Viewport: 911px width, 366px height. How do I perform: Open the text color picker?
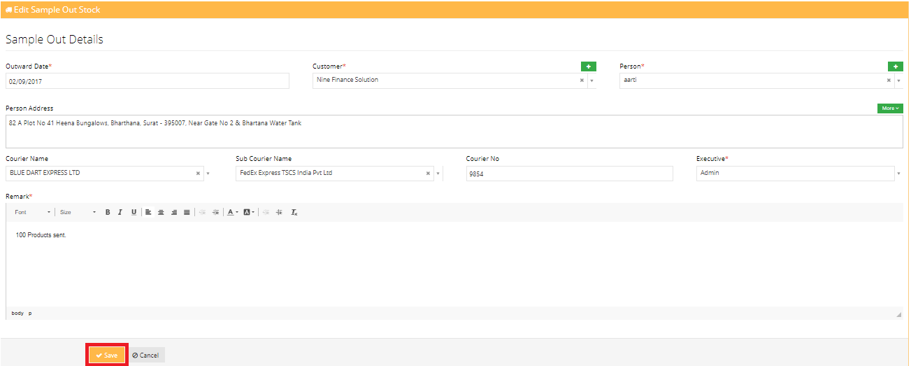coord(232,212)
